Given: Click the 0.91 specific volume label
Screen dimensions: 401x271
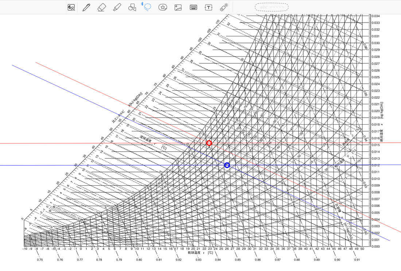Looking at the screenshot, I should coord(357,260).
